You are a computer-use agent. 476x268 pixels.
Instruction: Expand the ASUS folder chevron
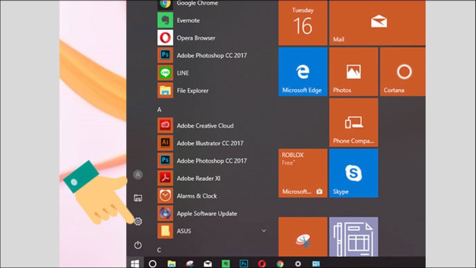click(264, 231)
